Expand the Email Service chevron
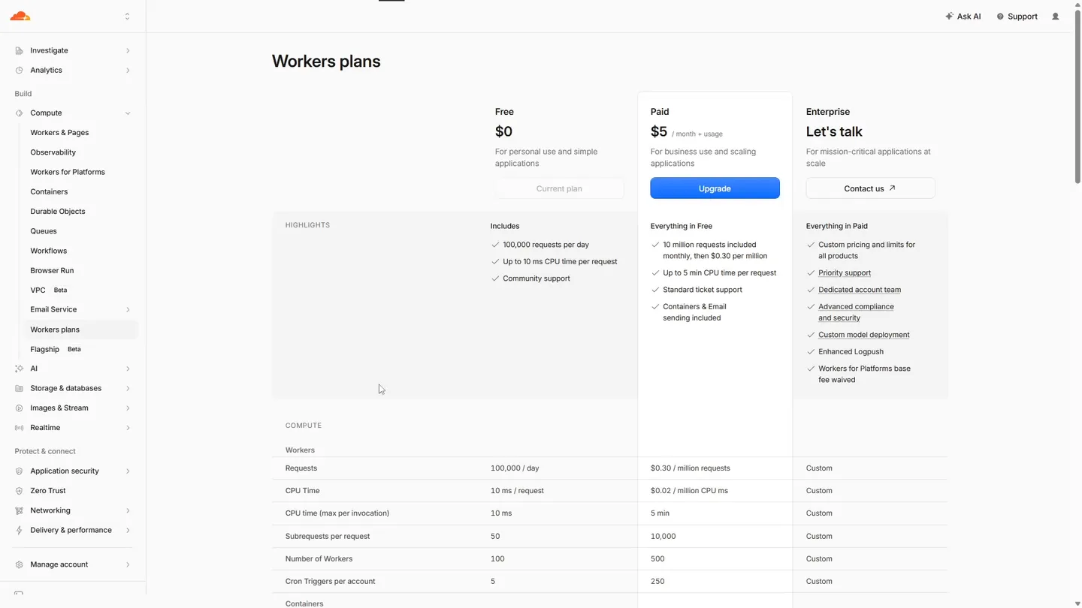This screenshot has width=1082, height=608. click(x=128, y=309)
